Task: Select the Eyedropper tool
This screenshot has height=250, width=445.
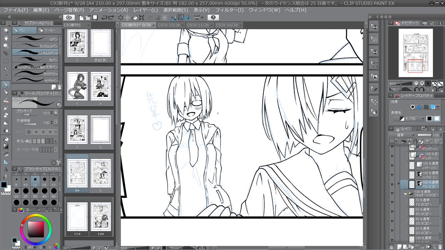Action: tap(6, 77)
